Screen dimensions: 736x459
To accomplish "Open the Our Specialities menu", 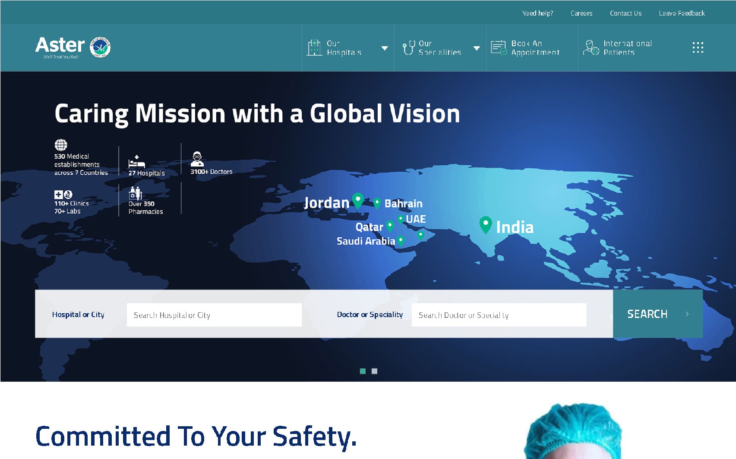I will tap(440, 47).
